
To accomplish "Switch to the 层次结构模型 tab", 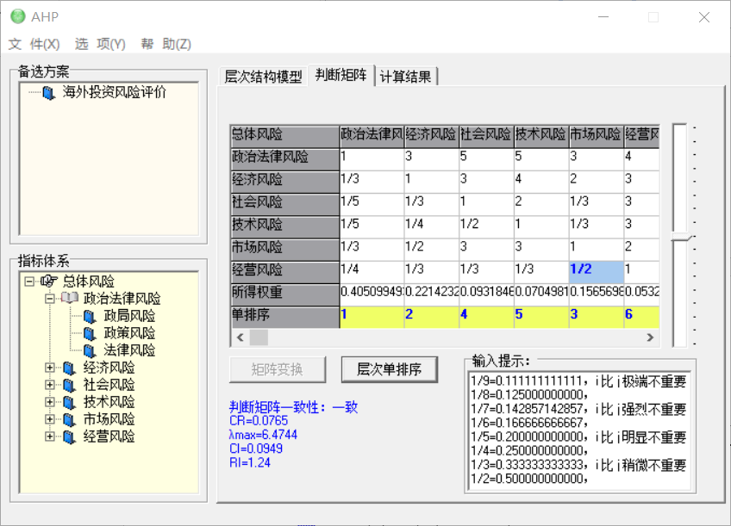I will coord(263,77).
